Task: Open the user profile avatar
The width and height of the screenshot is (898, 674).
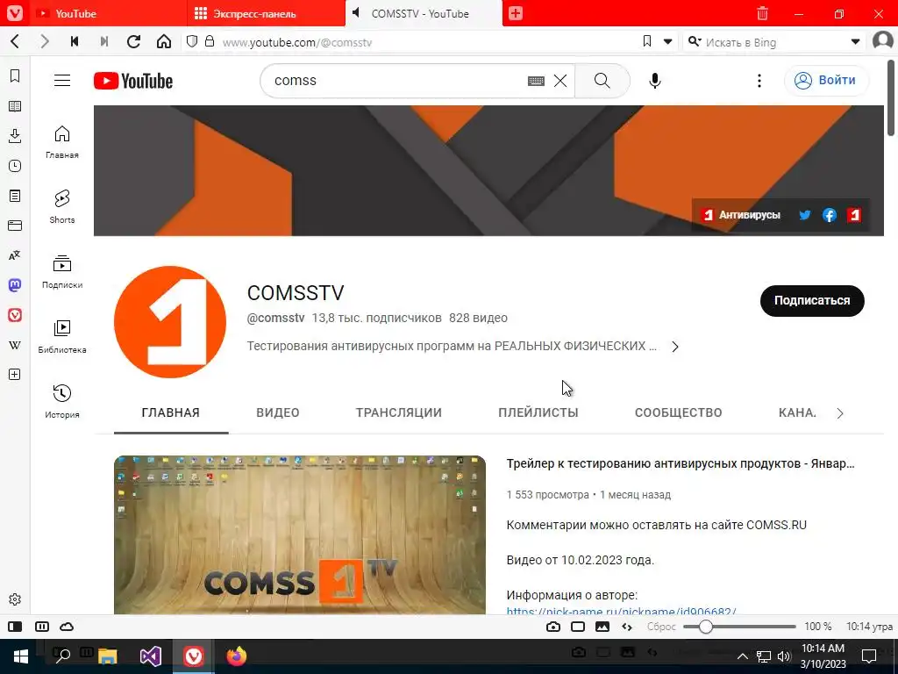Action: [x=882, y=41]
